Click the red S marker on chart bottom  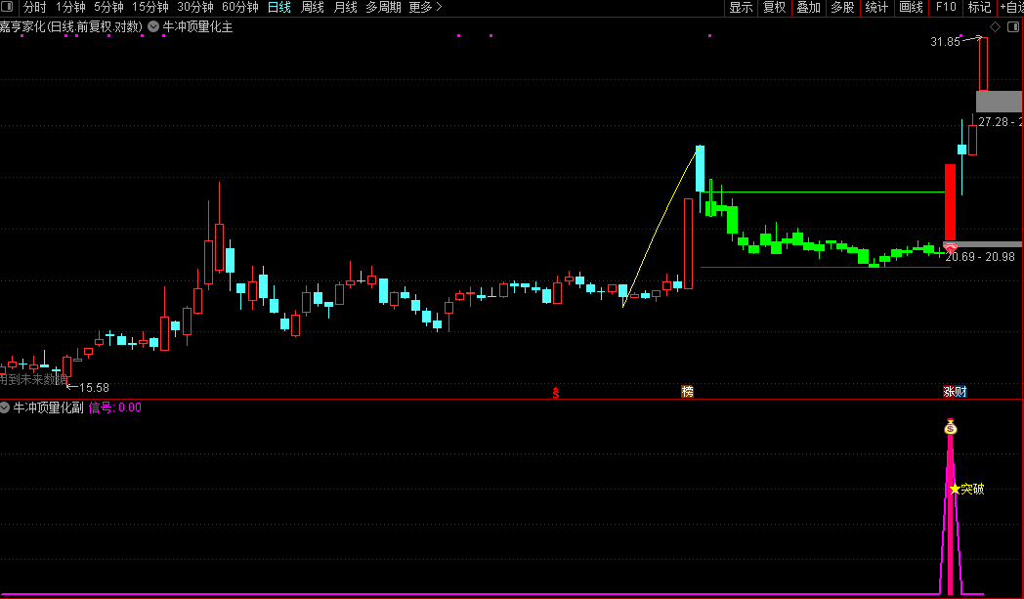[x=556, y=392]
